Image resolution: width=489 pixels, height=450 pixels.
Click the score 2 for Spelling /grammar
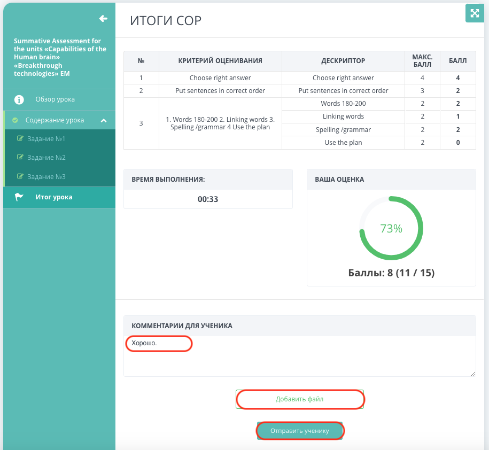[x=458, y=130]
